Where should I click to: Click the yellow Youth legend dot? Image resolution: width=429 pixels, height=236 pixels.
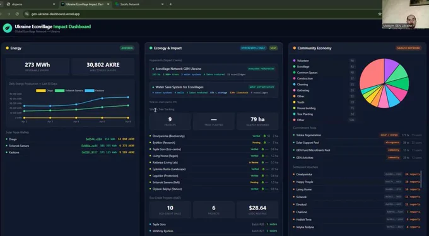pyautogui.click(x=295, y=102)
